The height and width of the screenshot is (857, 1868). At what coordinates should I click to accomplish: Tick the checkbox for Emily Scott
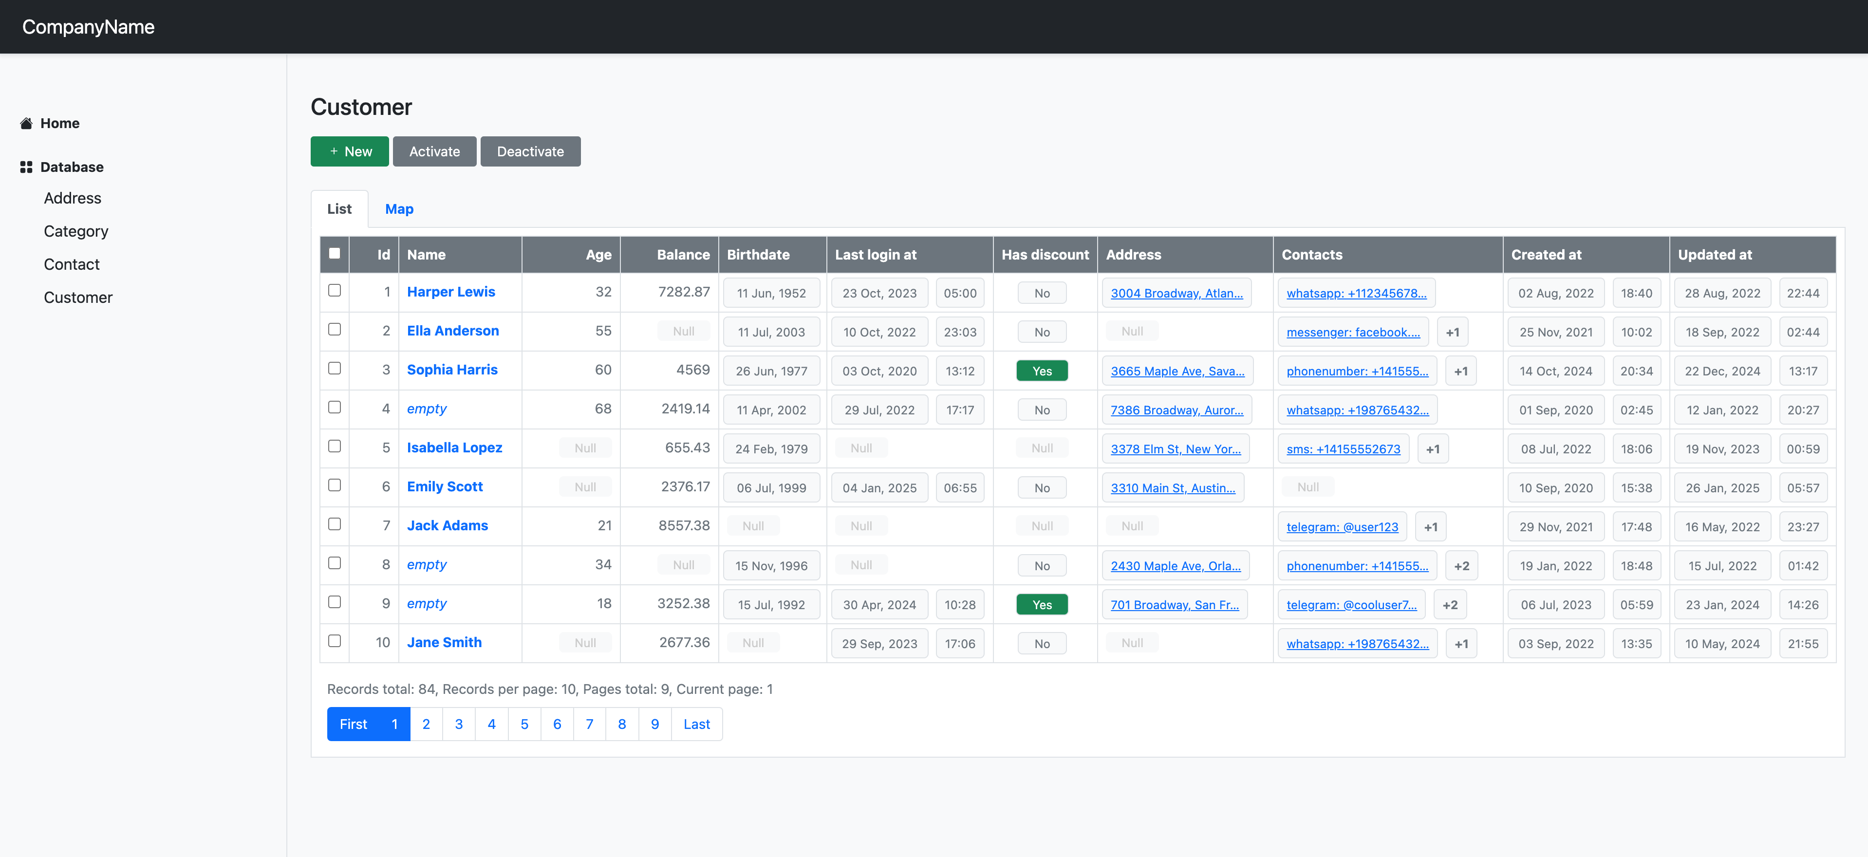(334, 485)
